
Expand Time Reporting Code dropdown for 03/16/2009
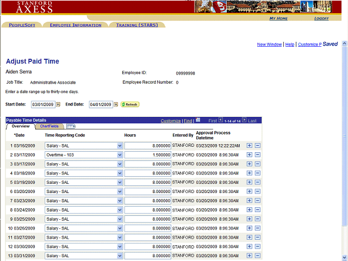tap(120, 146)
